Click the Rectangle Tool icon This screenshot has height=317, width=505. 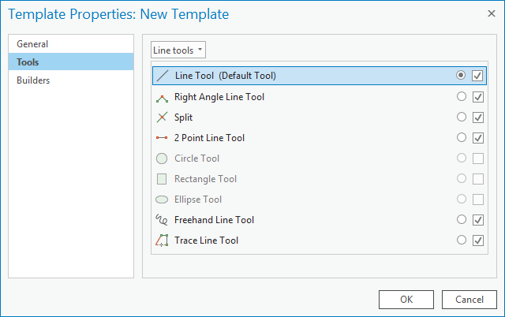[162, 179]
